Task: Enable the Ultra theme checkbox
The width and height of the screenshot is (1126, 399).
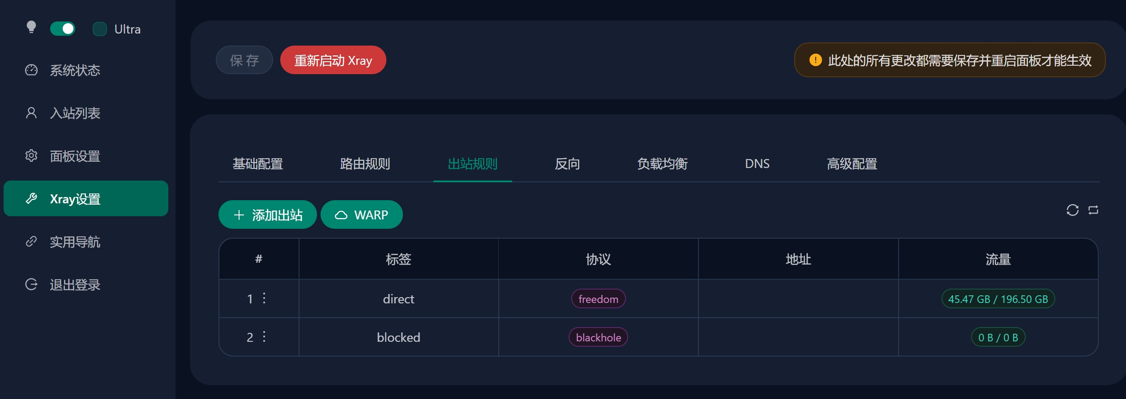Action: 99,29
